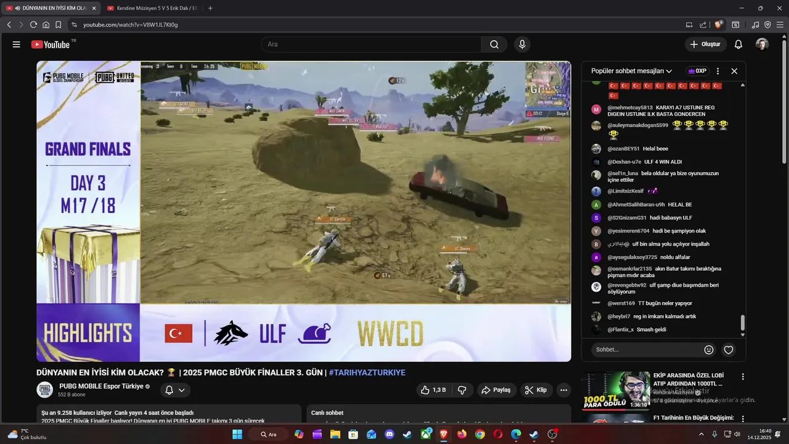The height and width of the screenshot is (444, 789).
Task: Create a clip with the Klip button
Action: (x=536, y=390)
